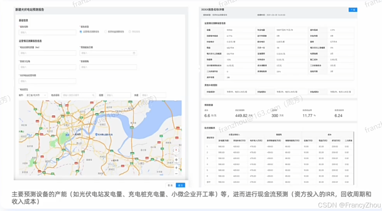The image size is (382, 211).
Task: Click the 合计 total row label
Action: point(208,182)
